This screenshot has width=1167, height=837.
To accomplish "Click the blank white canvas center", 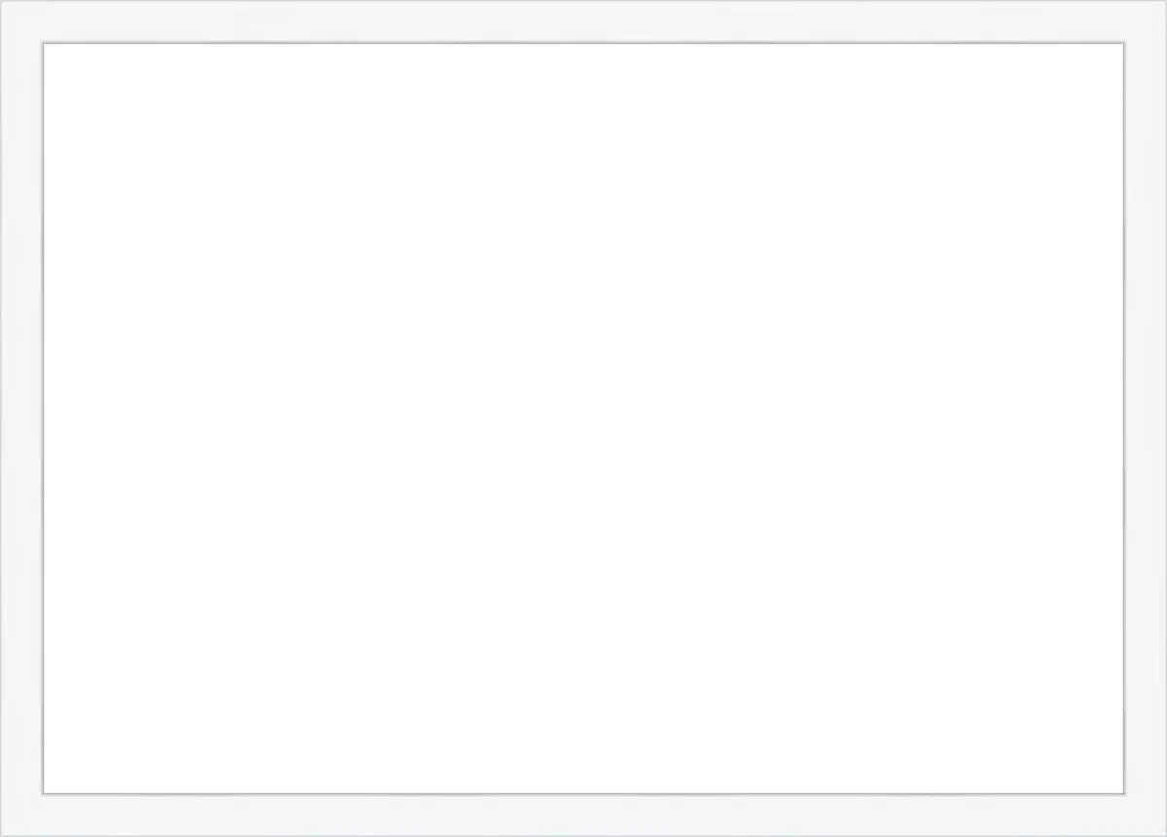I will click(x=583, y=418).
